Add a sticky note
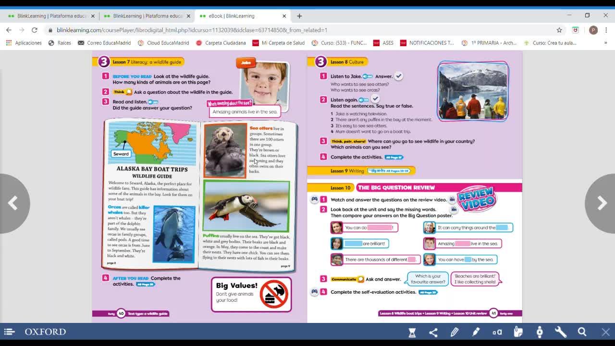615x346 pixels. (518, 332)
